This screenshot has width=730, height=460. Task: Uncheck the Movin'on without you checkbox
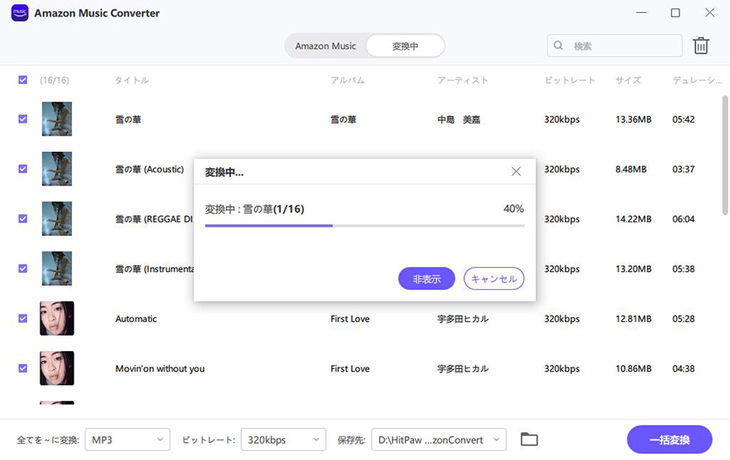click(23, 368)
